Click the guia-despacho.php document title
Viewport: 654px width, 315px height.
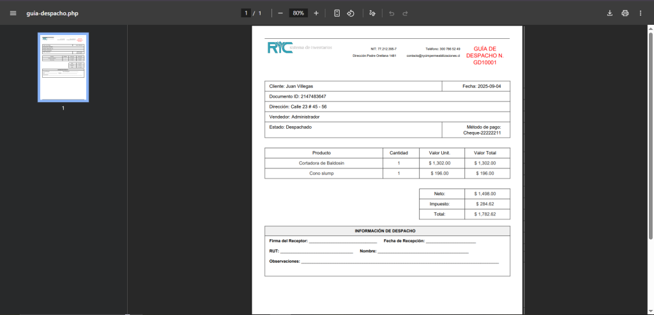pos(53,13)
